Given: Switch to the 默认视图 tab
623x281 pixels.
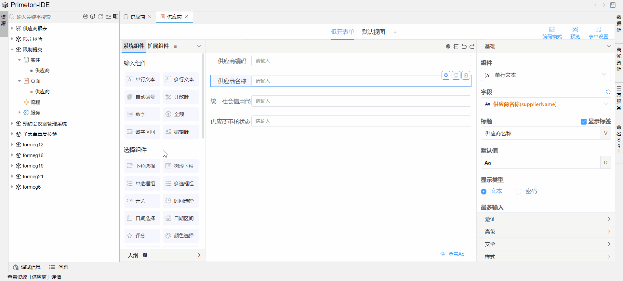Looking at the screenshot, I should 373,32.
